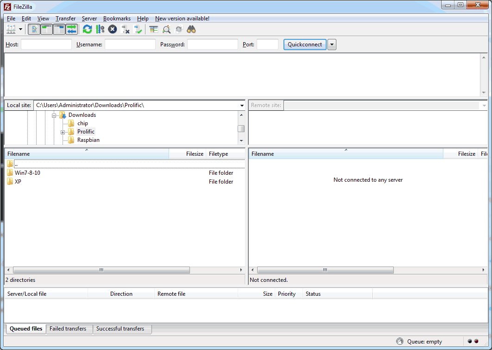The width and height of the screenshot is (492, 350).
Task: Open Quickconnect history dropdown arrow
Action: [332, 45]
